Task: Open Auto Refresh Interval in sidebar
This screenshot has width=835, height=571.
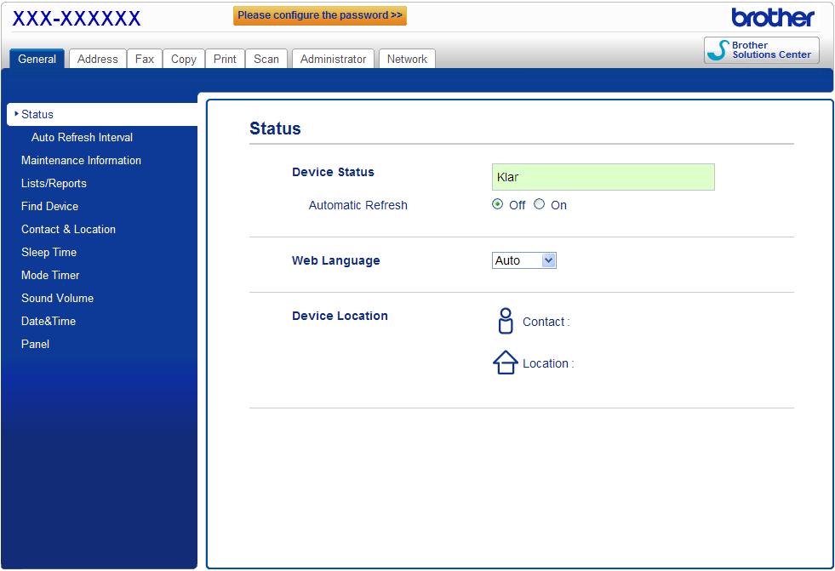Action: click(x=82, y=137)
